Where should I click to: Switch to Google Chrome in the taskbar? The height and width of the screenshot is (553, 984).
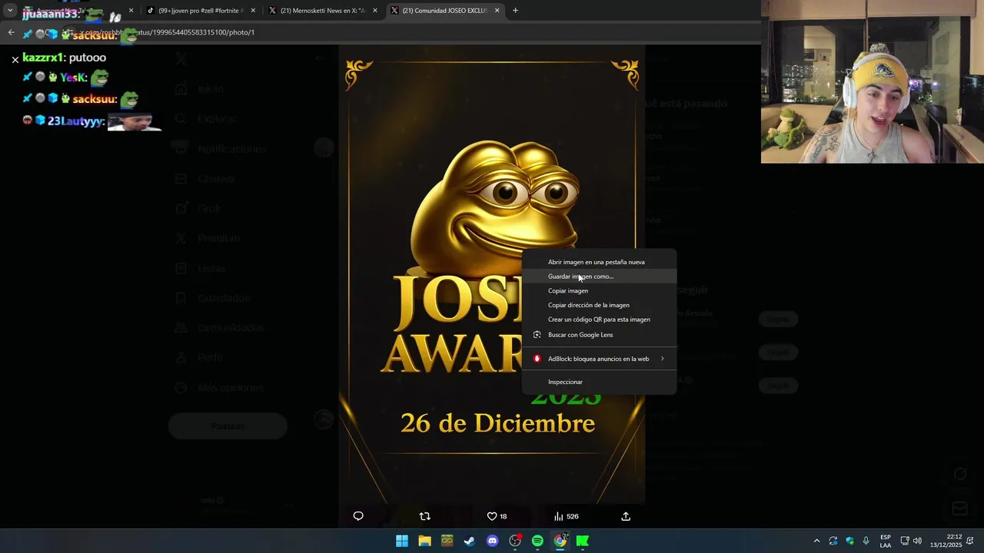click(560, 541)
